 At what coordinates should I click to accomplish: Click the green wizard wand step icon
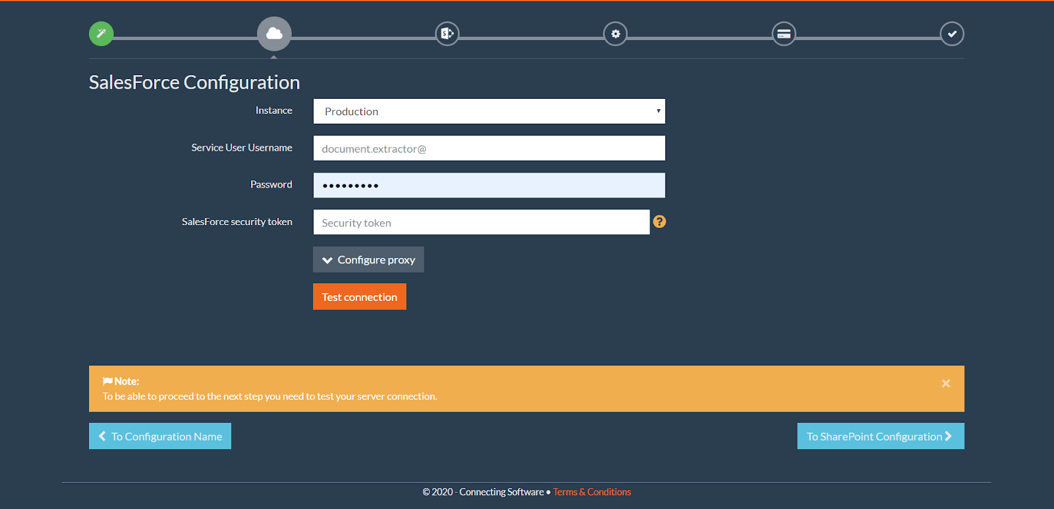[101, 34]
